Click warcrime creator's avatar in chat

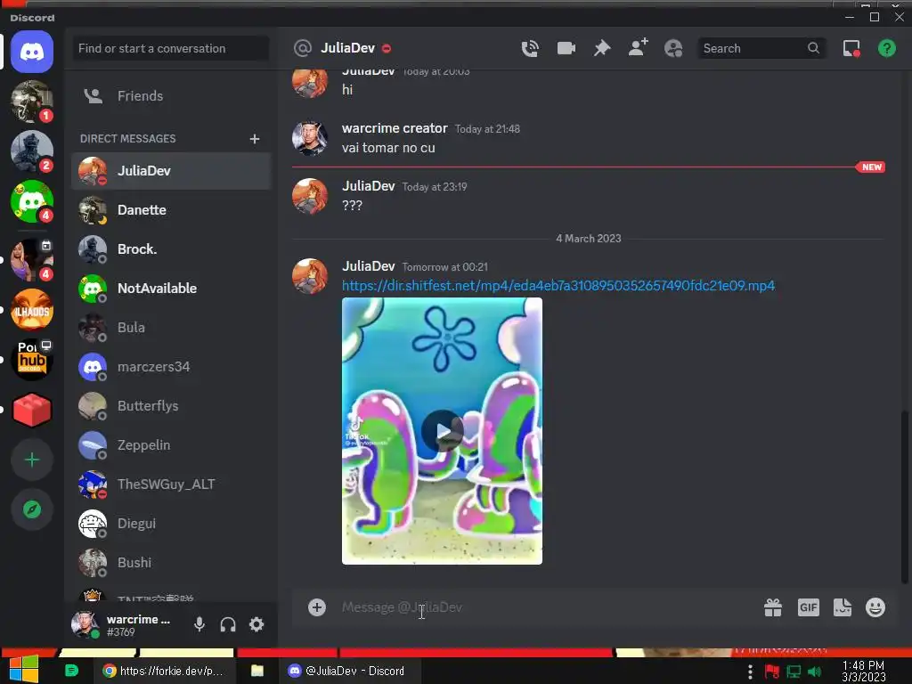(x=309, y=138)
